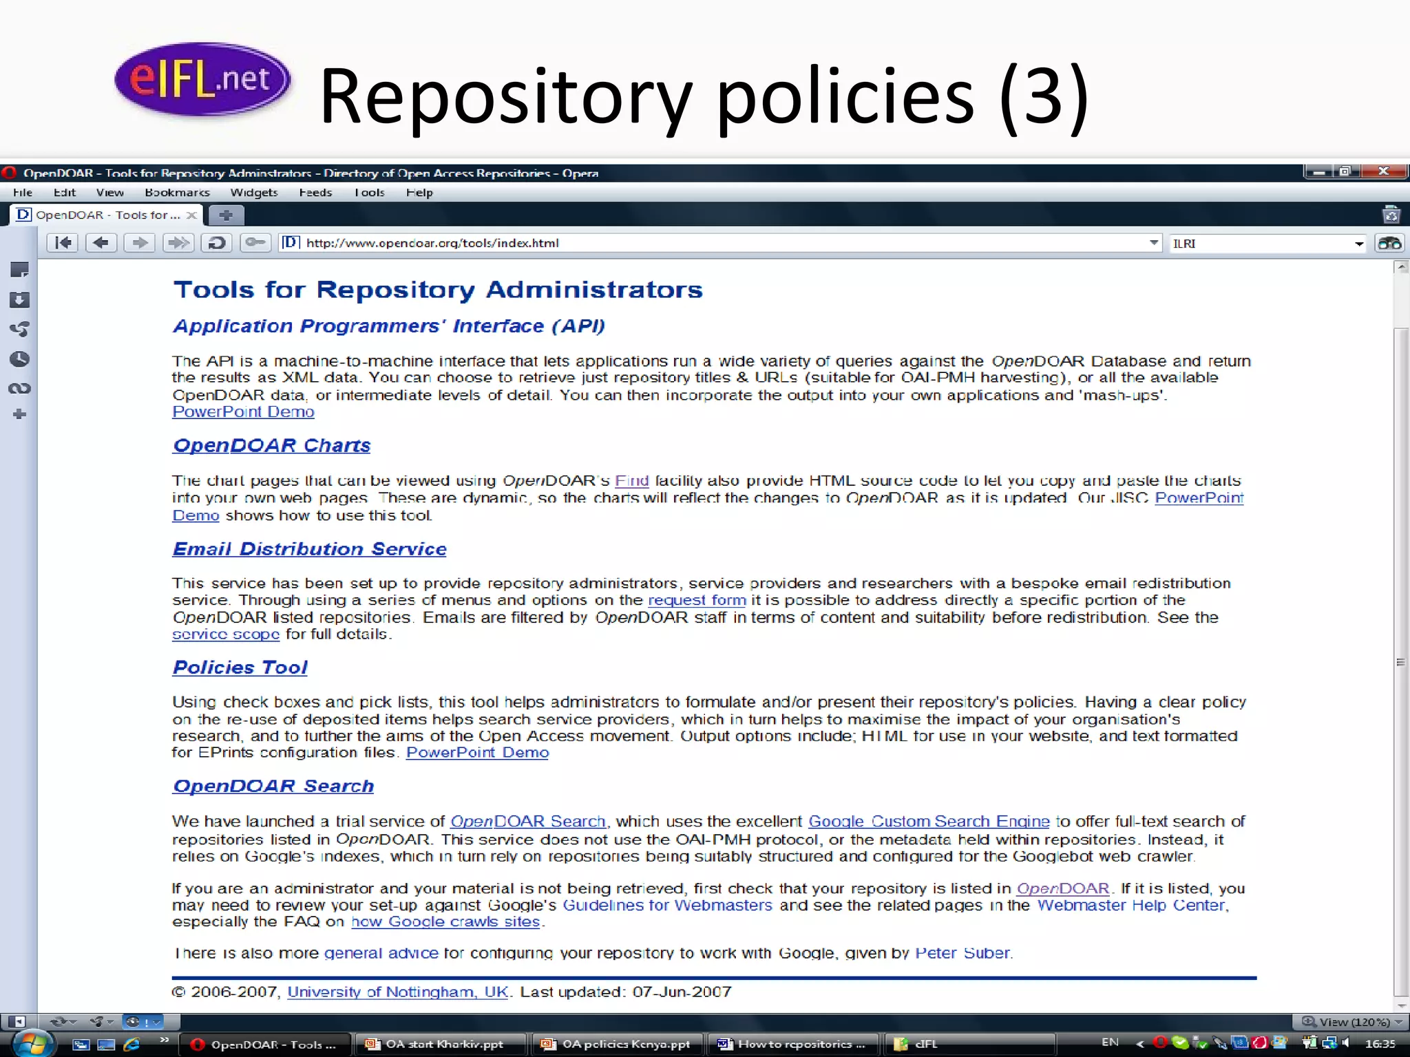
Task: Open the eIFL folder taskbar button
Action: (971, 1044)
